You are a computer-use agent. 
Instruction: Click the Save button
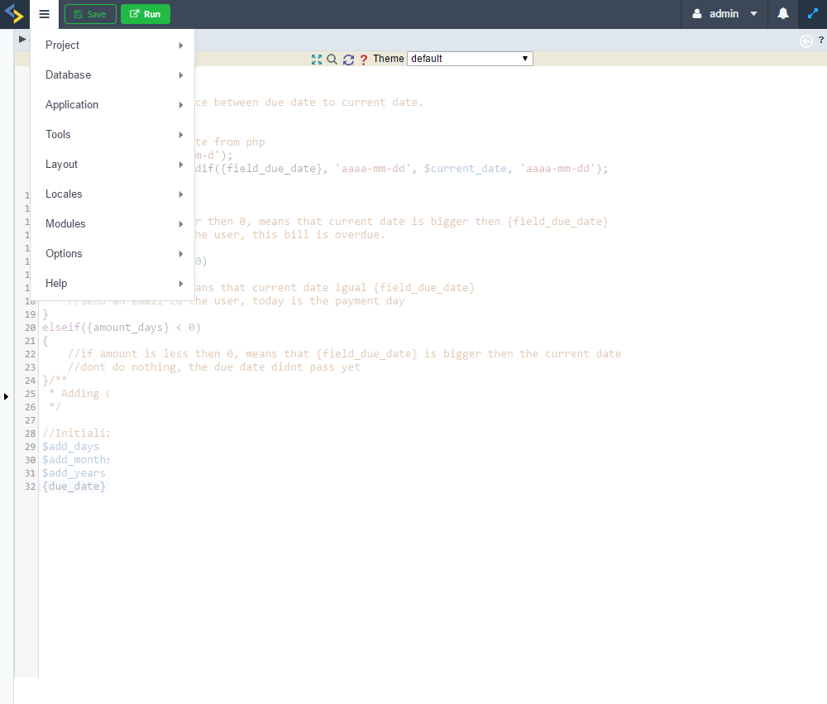pyautogui.click(x=90, y=14)
